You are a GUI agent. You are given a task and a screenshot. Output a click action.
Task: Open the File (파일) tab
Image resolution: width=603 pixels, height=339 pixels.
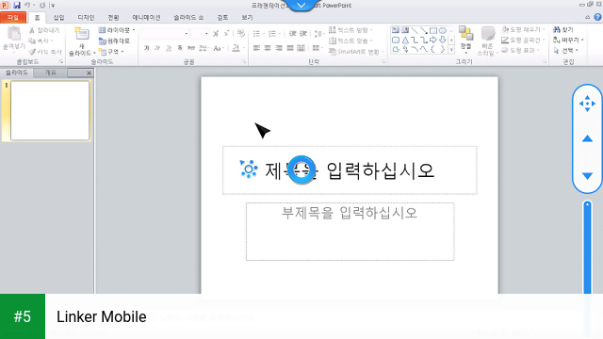[x=13, y=17]
